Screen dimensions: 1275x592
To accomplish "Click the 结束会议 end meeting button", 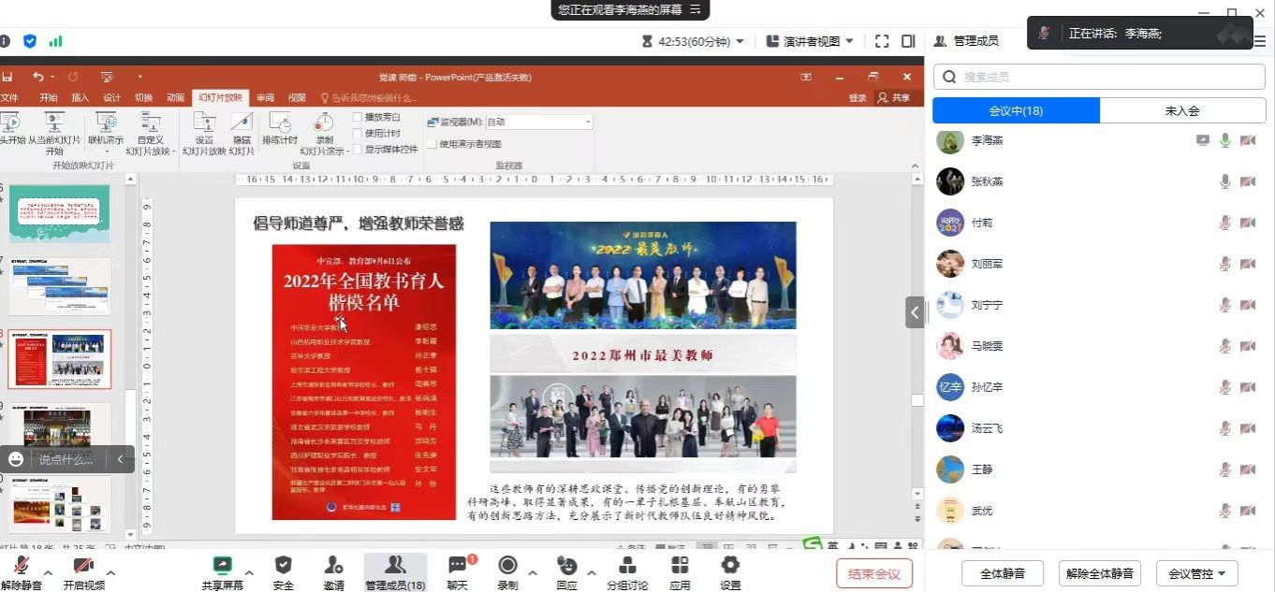I will pyautogui.click(x=874, y=573).
